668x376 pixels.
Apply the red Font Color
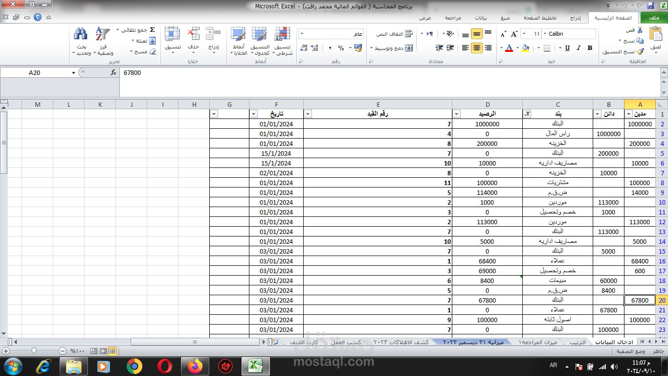click(509, 48)
